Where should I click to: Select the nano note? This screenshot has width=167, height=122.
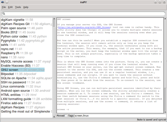click(27, 57)
